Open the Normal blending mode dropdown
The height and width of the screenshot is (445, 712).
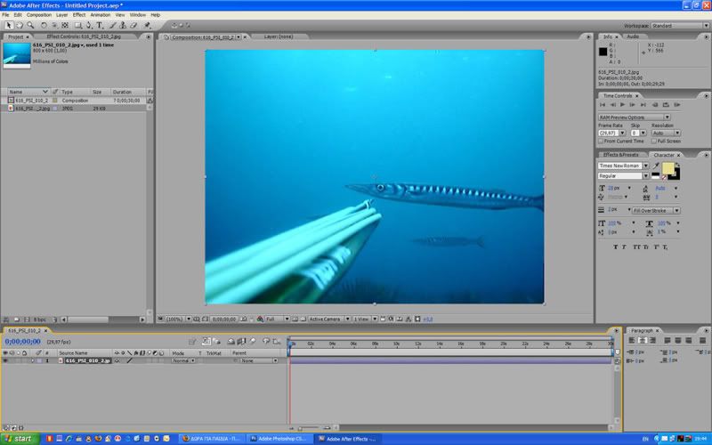click(183, 360)
